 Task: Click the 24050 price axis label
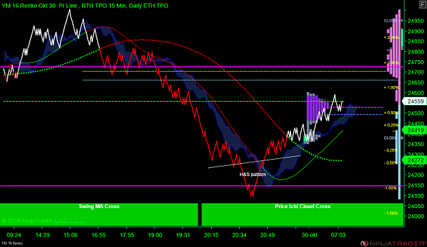pyautogui.click(x=415, y=206)
